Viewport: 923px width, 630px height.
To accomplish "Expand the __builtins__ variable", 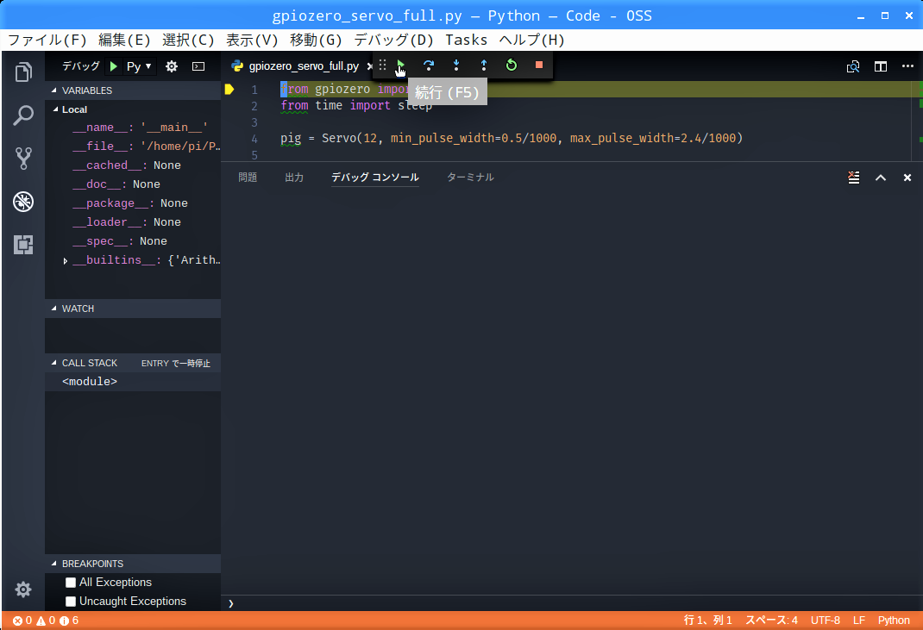I will [x=66, y=260].
